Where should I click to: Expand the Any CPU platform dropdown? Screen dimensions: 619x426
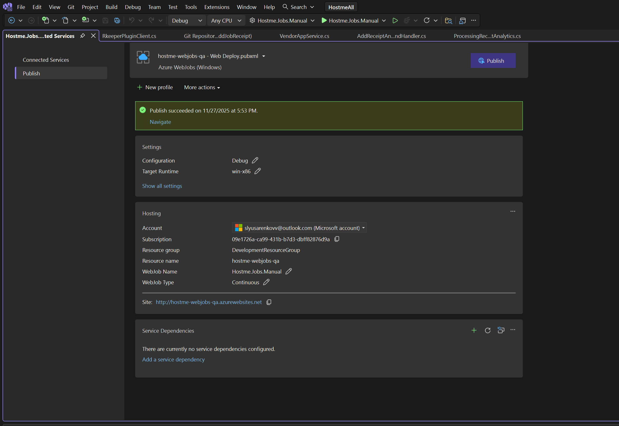226,21
